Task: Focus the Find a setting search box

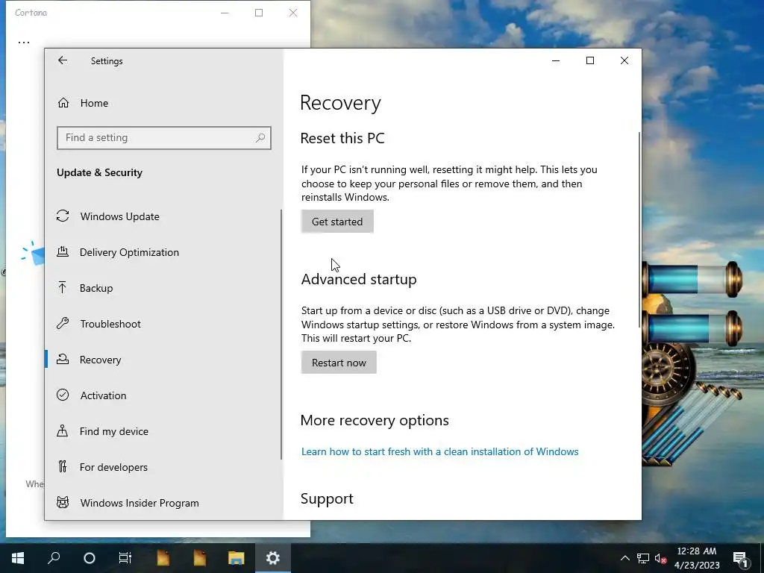Action: point(163,138)
